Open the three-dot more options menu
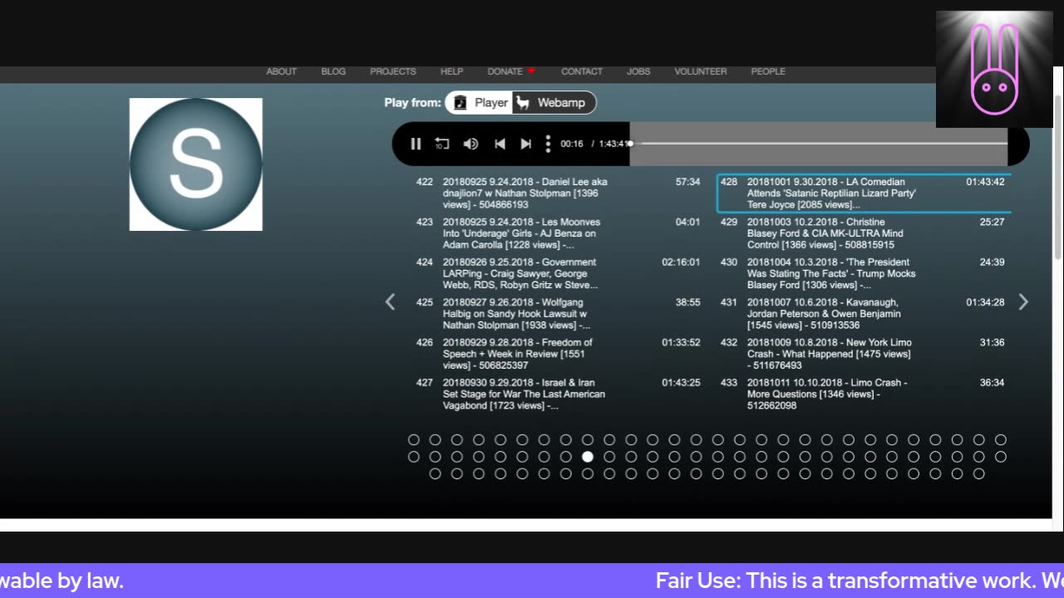Image resolution: width=1064 pixels, height=598 pixels. pos(548,144)
